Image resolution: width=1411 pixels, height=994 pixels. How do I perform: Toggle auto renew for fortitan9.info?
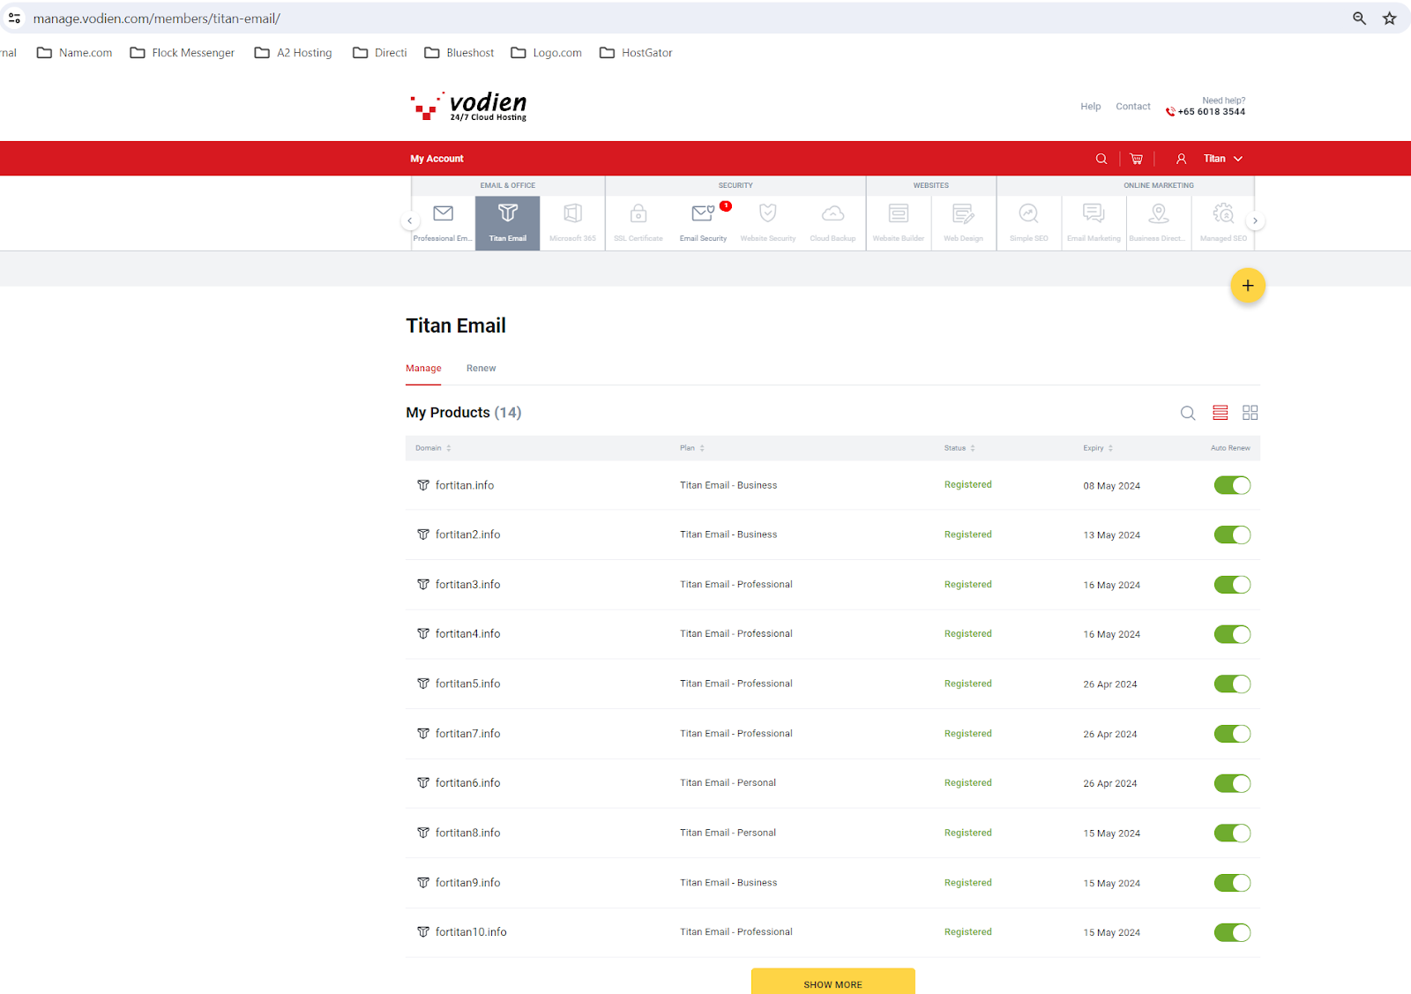[1232, 883]
